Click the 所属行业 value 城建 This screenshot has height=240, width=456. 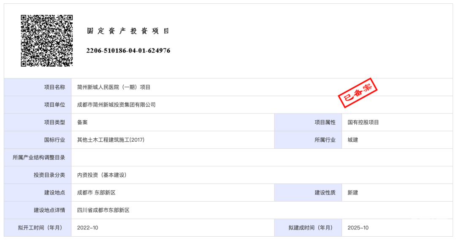[353, 140]
